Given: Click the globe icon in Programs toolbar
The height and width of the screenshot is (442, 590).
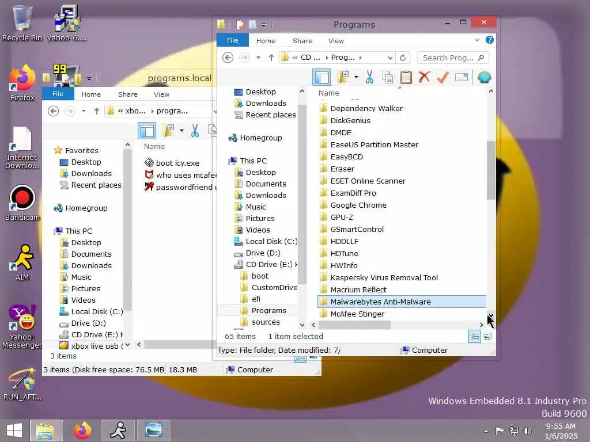Looking at the screenshot, I should [484, 78].
